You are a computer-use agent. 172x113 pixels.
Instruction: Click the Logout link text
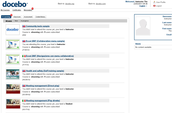[x=159, y=6]
